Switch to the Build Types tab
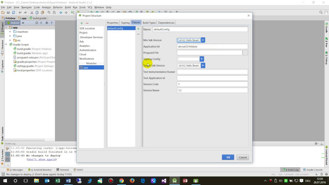 coord(149,23)
